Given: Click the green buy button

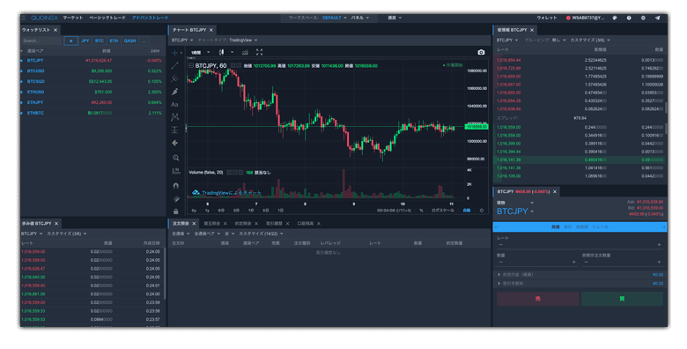Looking at the screenshot, I should [622, 299].
